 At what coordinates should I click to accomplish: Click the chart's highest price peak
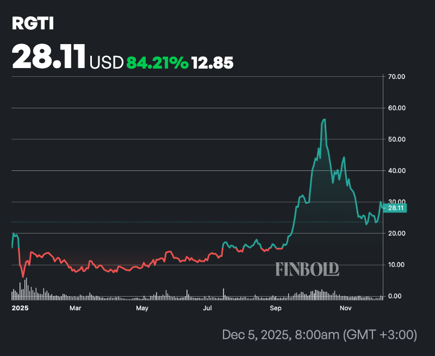(324, 119)
